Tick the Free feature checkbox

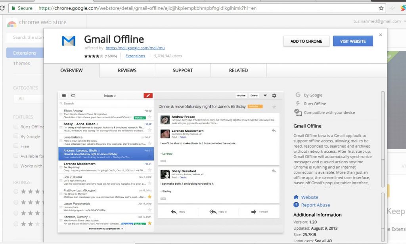pyautogui.click(x=16, y=146)
